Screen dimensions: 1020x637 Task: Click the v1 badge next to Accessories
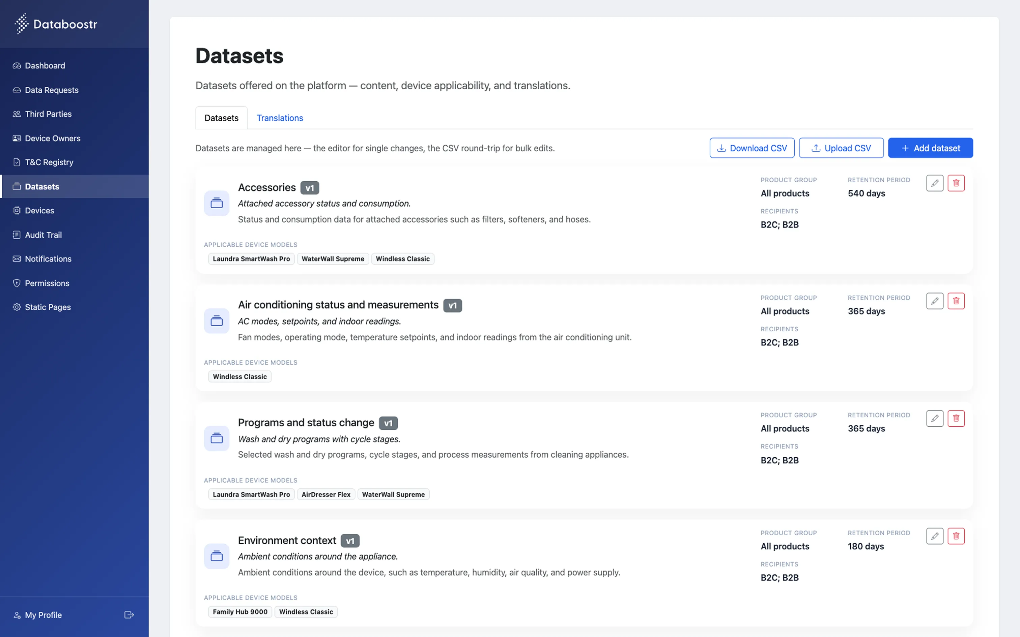point(310,188)
